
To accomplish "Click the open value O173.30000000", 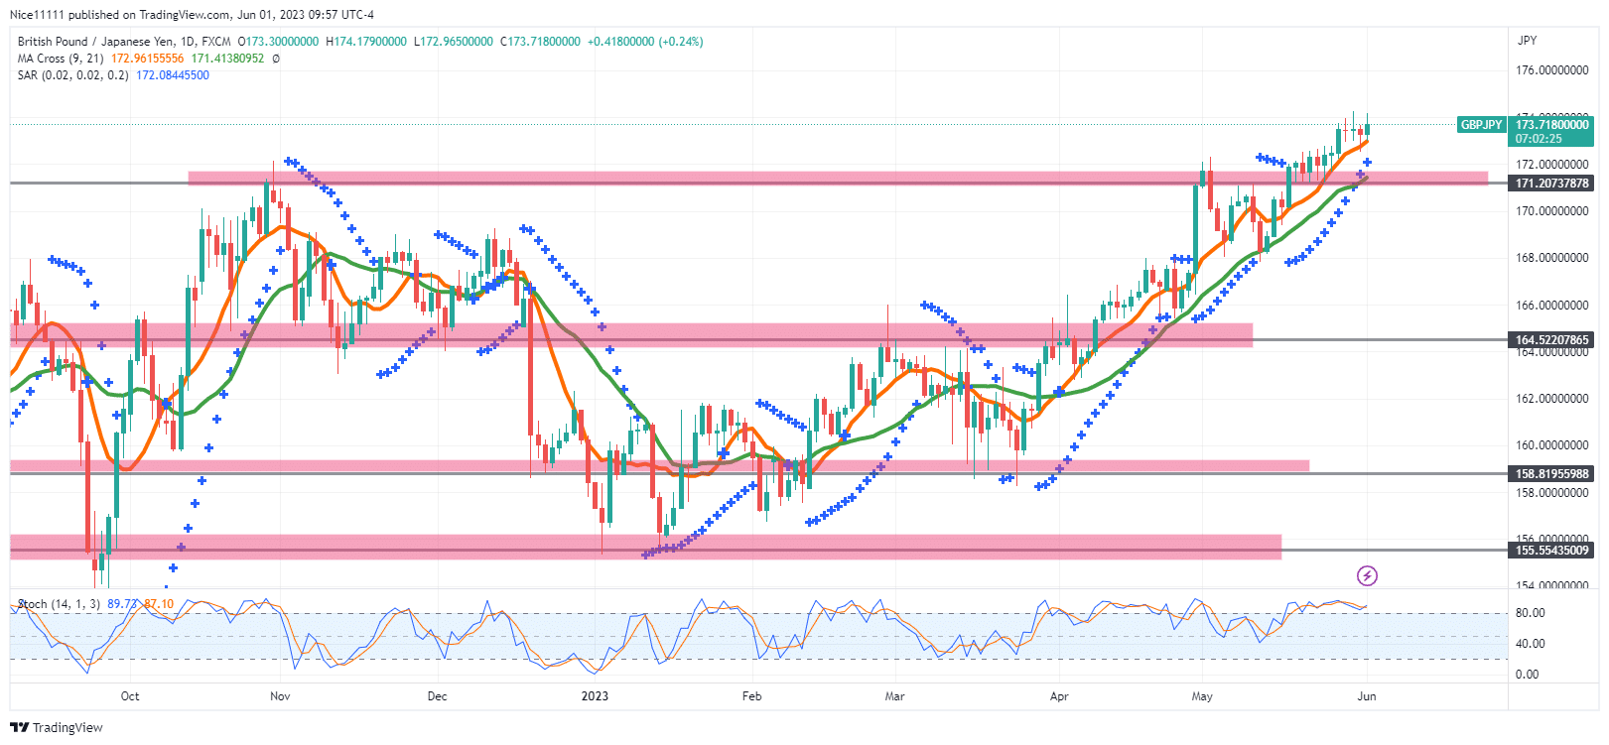I will point(279,42).
